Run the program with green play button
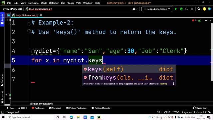This screenshot has width=213, height=120. tap(176, 9)
